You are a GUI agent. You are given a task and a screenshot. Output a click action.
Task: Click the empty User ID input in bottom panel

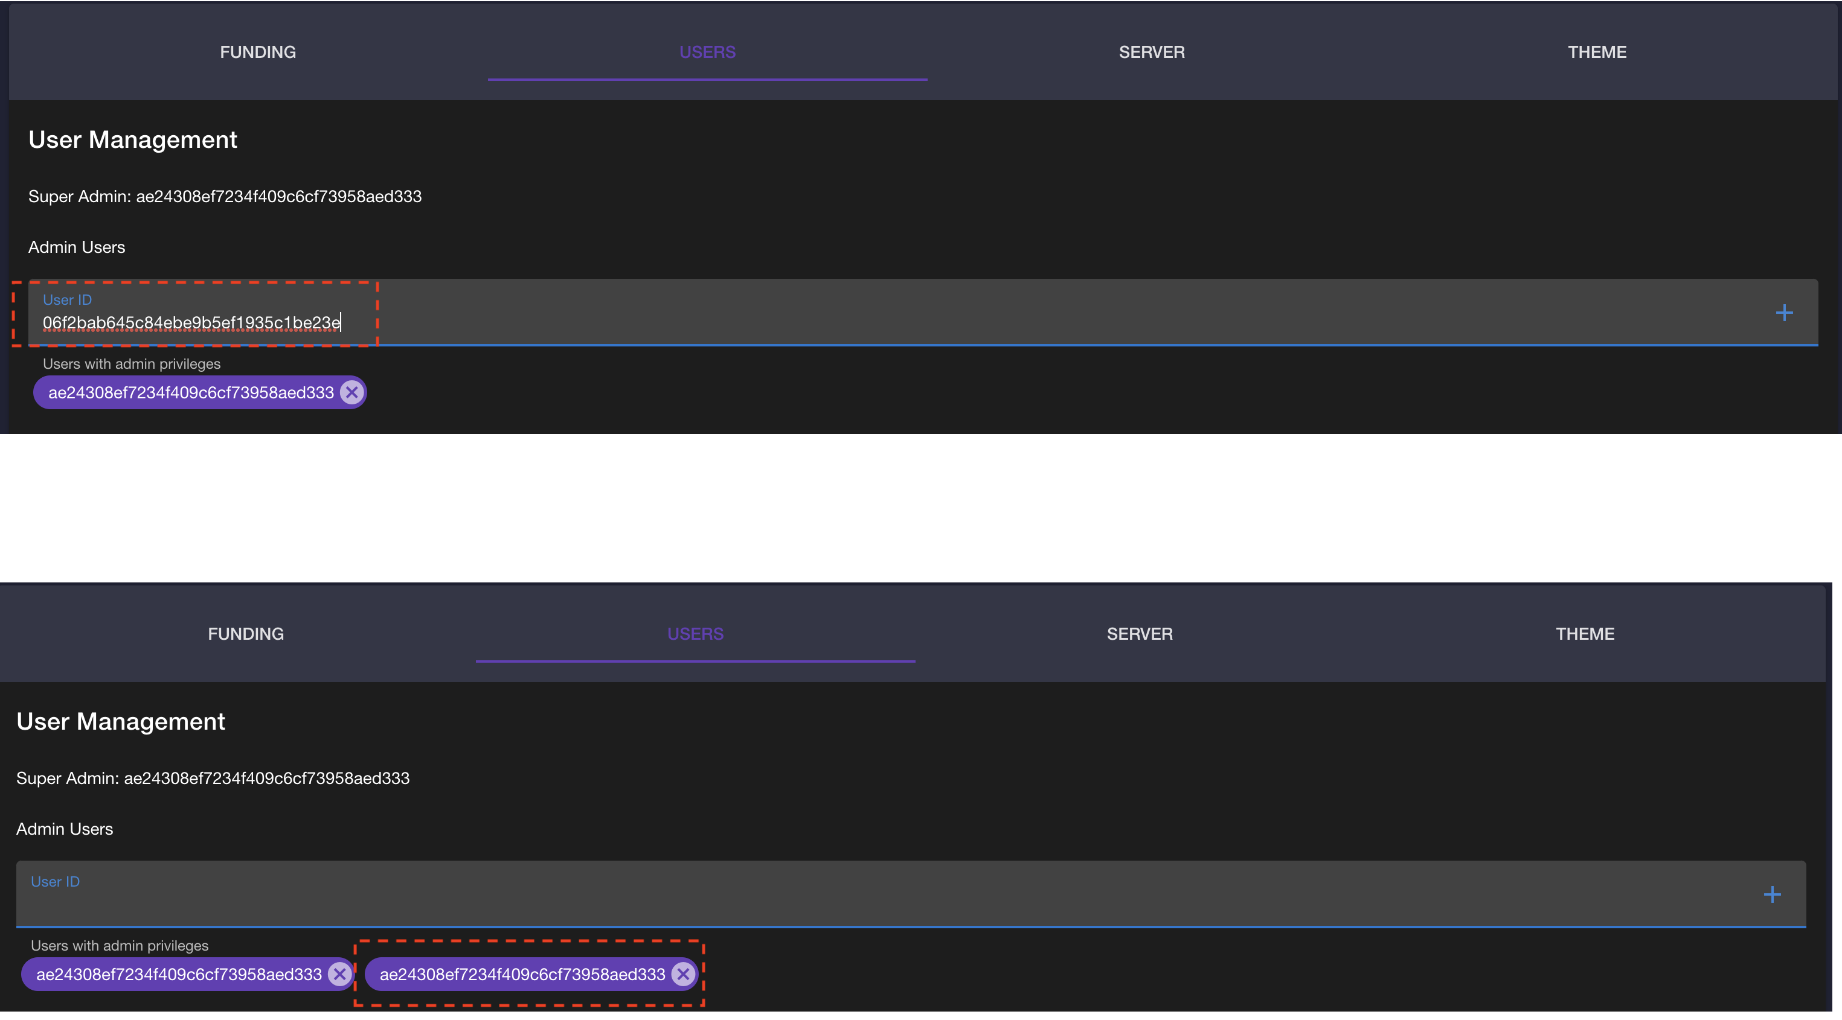[x=858, y=904]
